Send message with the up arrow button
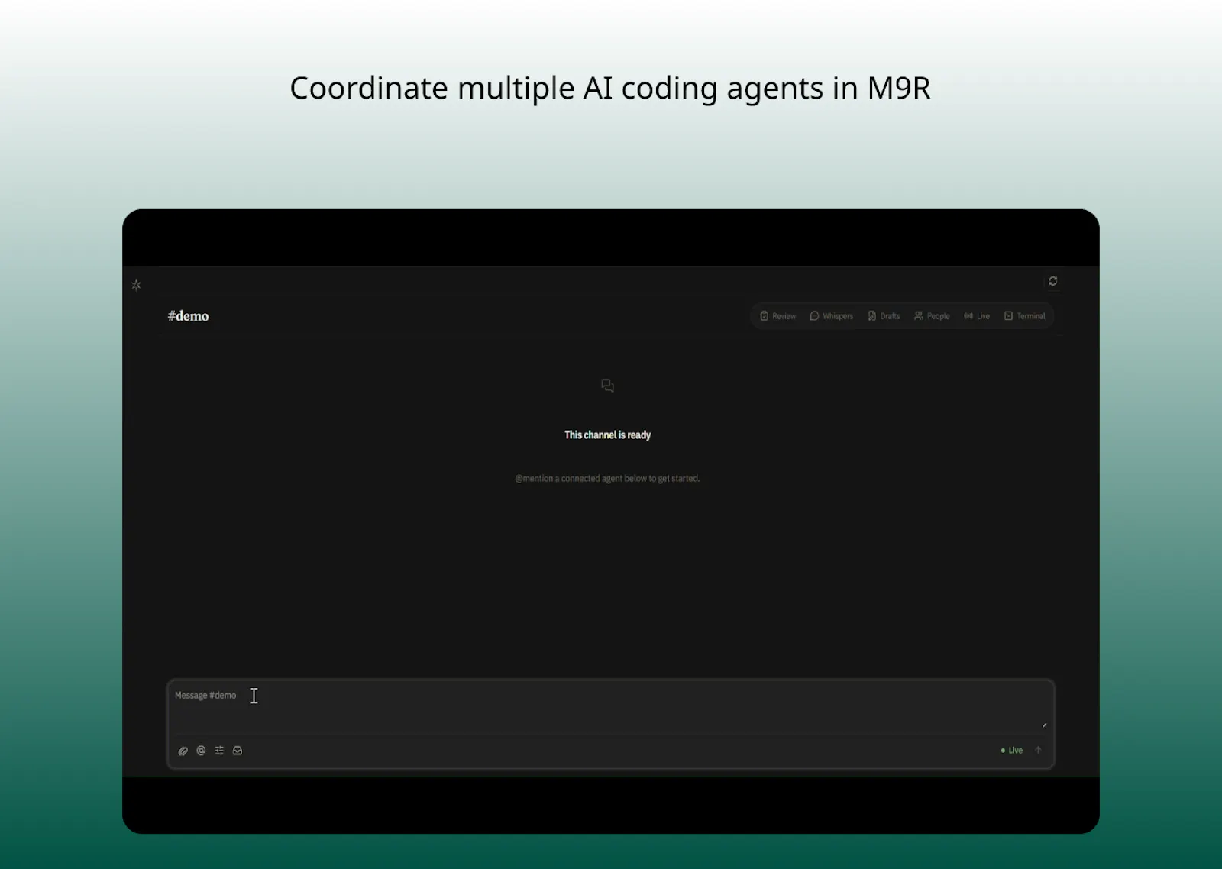This screenshot has width=1222, height=869. [1038, 750]
